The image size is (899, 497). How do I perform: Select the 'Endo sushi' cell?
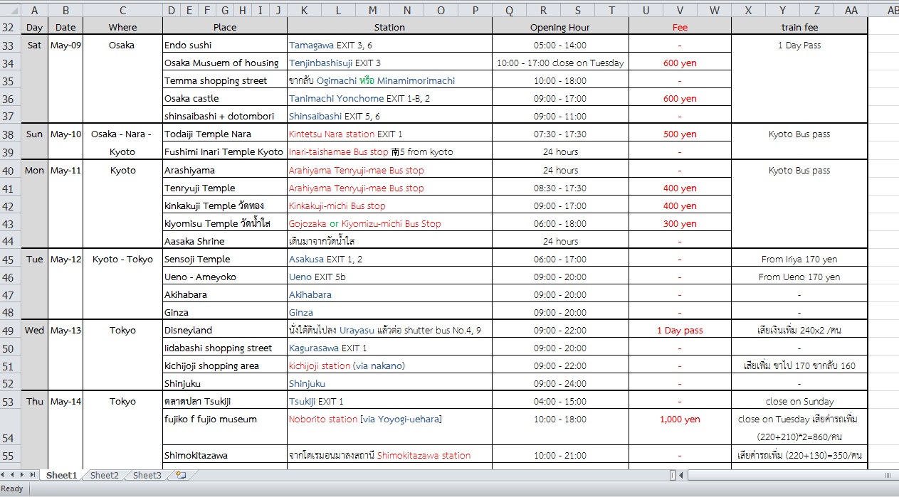[225, 45]
